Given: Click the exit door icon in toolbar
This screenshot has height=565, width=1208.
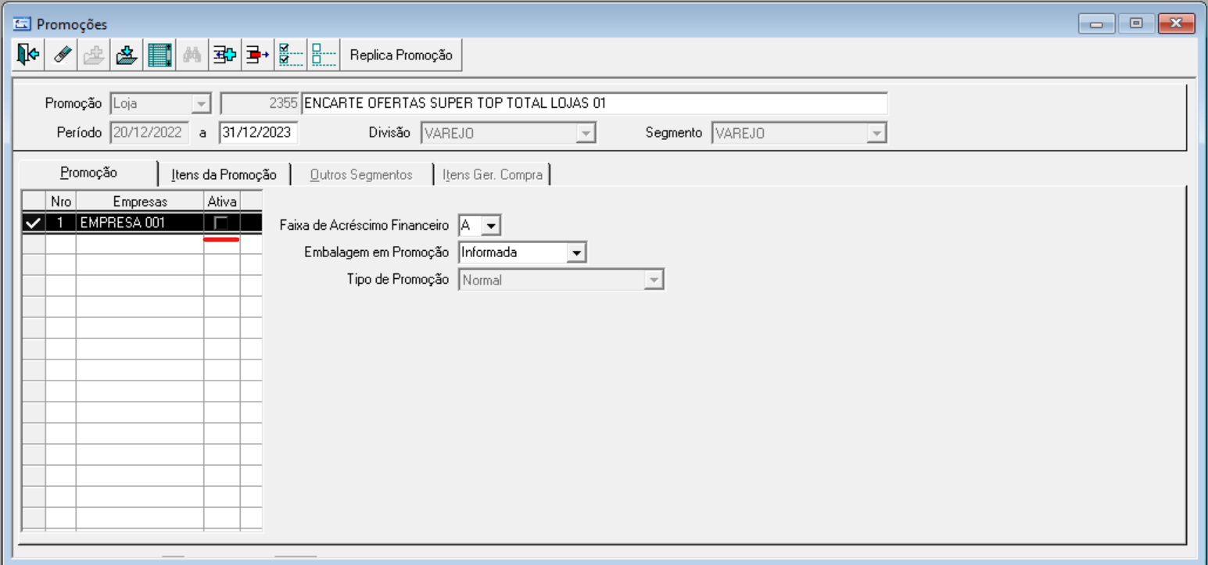Looking at the screenshot, I should click(x=27, y=55).
